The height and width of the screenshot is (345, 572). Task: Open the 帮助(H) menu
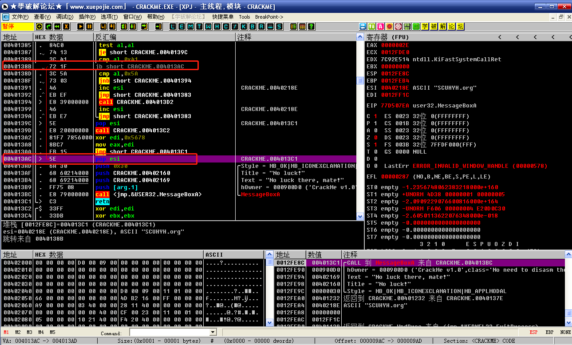155,17
